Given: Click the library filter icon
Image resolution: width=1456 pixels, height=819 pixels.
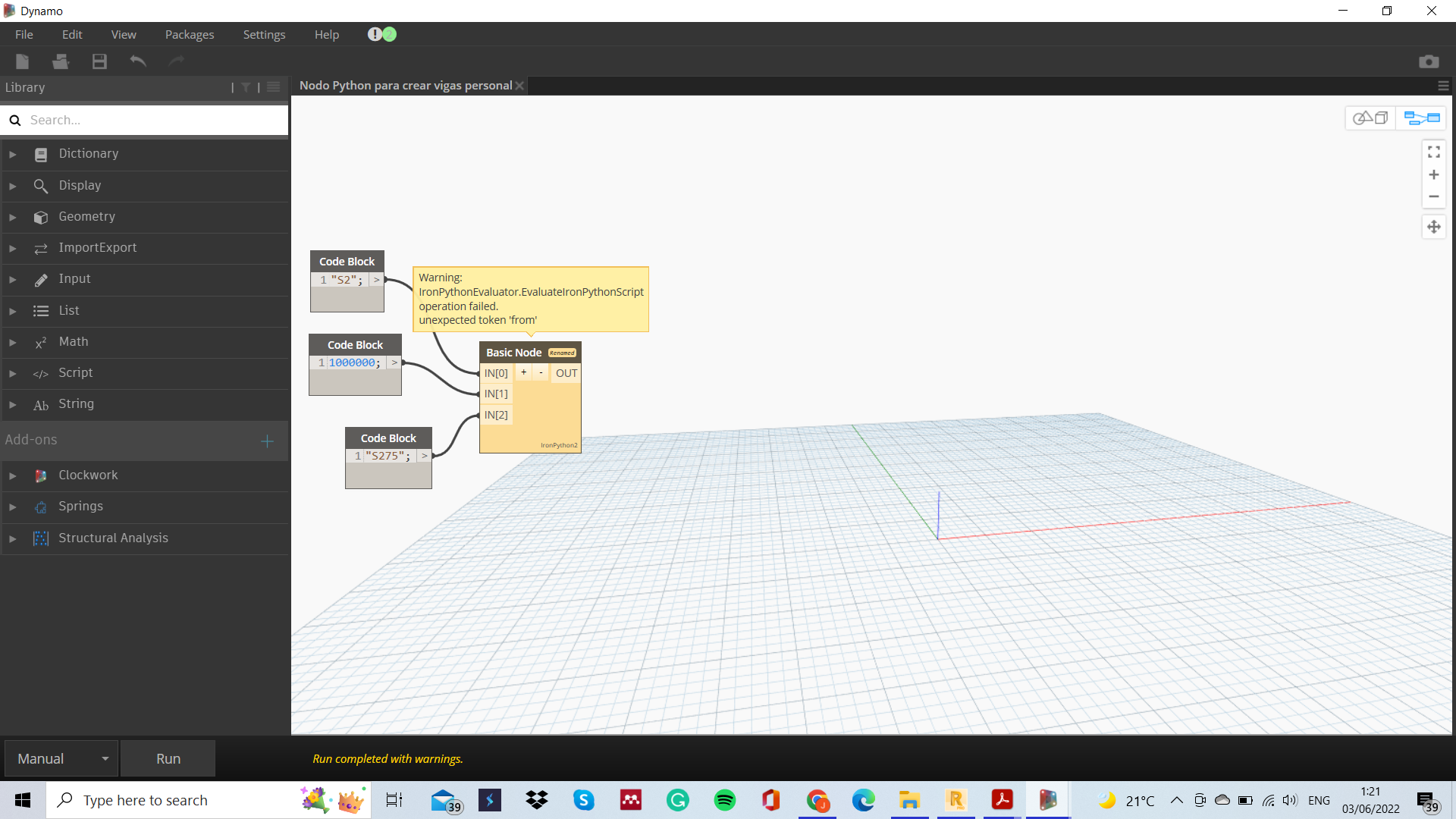Looking at the screenshot, I should coord(246,88).
